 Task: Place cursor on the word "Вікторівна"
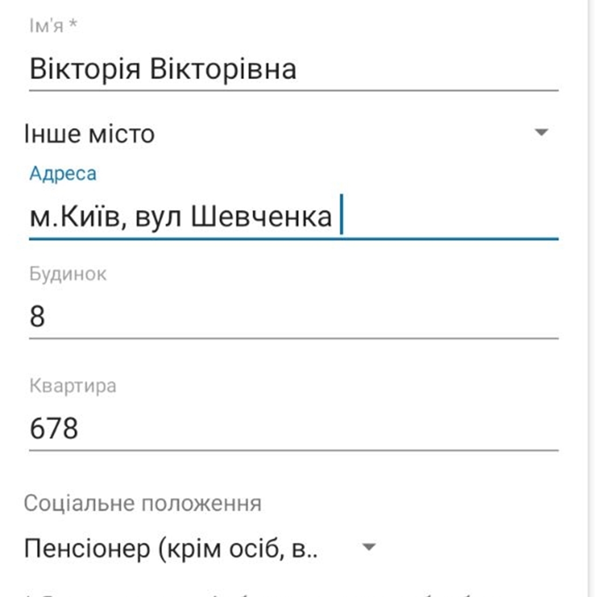coord(223,69)
